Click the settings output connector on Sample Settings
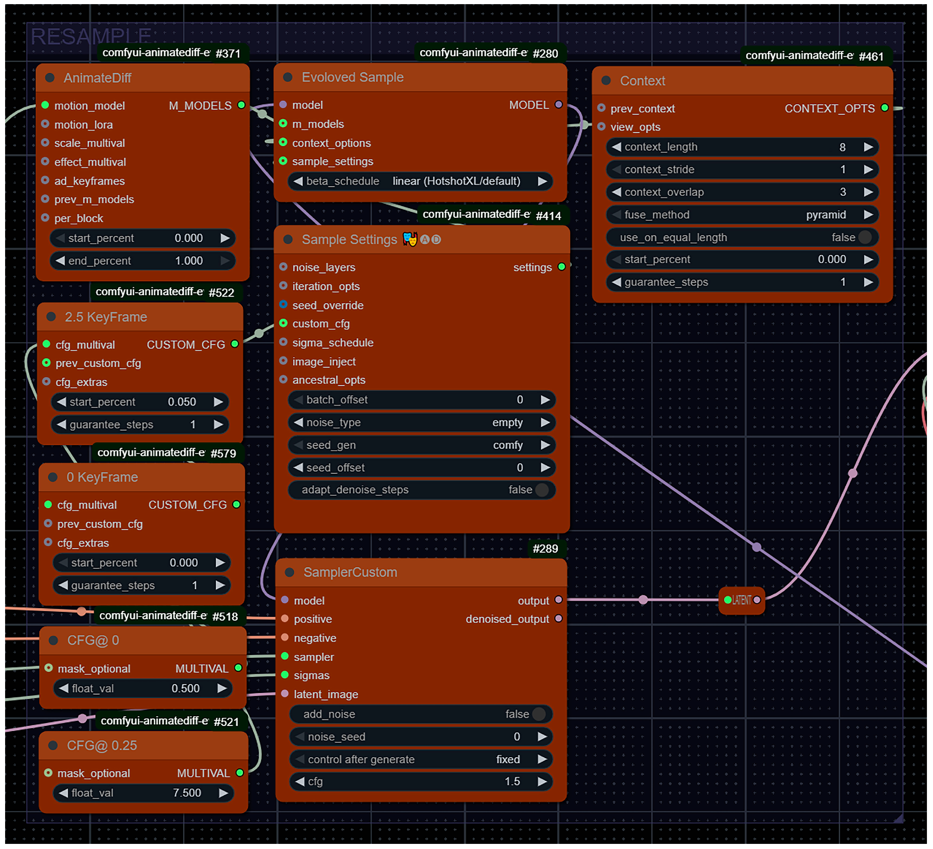Image resolution: width=933 pixels, height=849 pixels. [561, 267]
